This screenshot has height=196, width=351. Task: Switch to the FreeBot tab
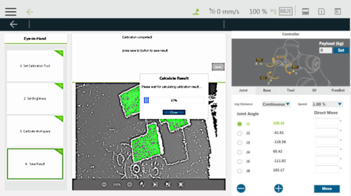tap(338, 90)
